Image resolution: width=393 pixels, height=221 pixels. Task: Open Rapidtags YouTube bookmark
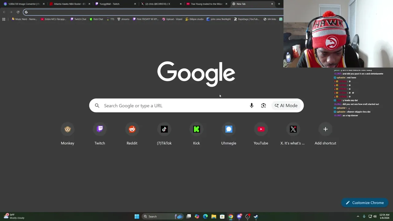coord(247,19)
